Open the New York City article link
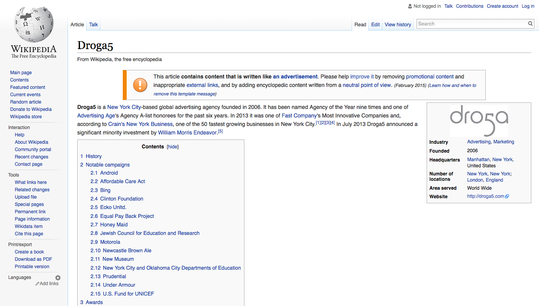 point(124,107)
